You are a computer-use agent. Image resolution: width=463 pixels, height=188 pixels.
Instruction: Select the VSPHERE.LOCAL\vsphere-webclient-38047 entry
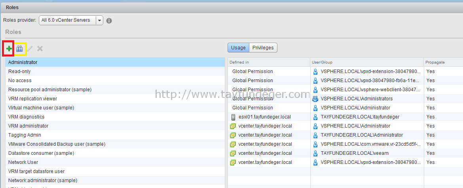point(370,90)
